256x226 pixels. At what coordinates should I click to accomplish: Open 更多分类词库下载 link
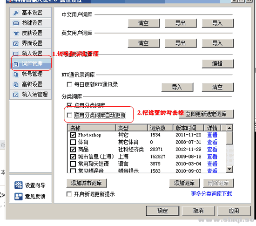(211, 194)
